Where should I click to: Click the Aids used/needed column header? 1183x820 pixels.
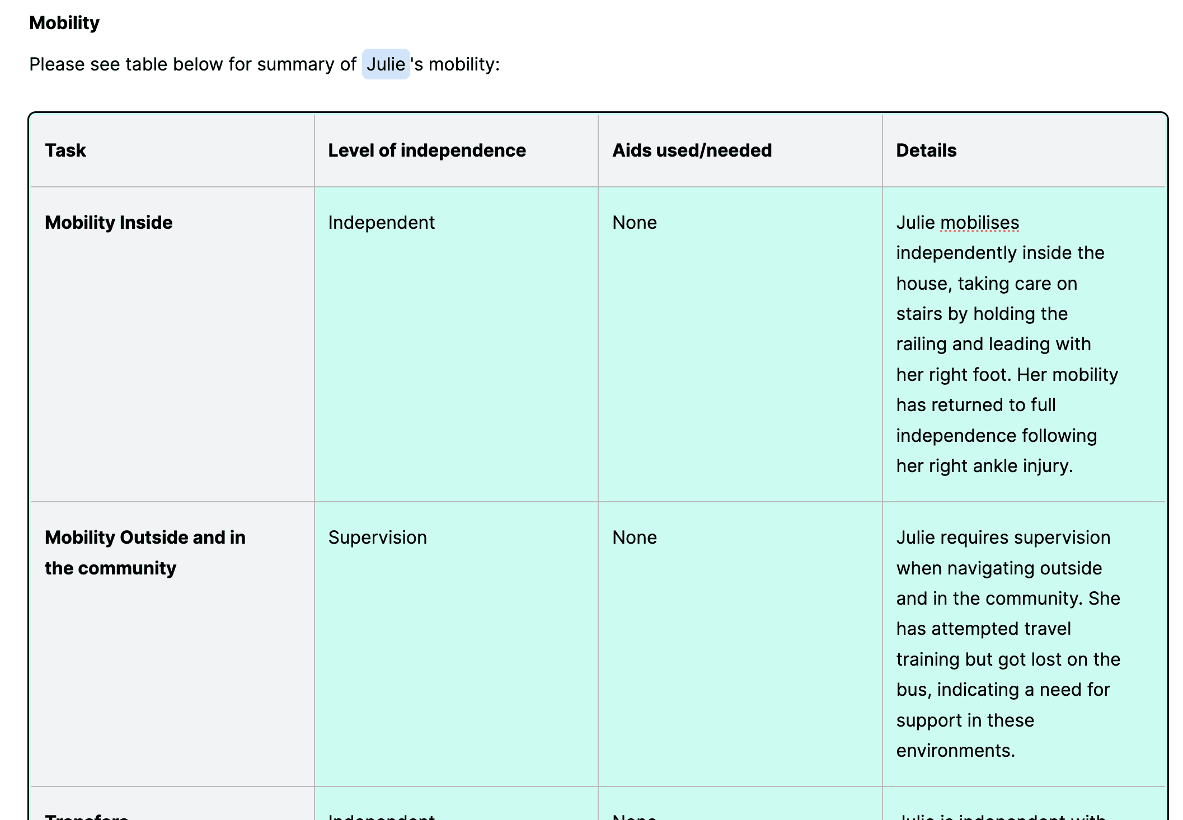[x=692, y=150]
